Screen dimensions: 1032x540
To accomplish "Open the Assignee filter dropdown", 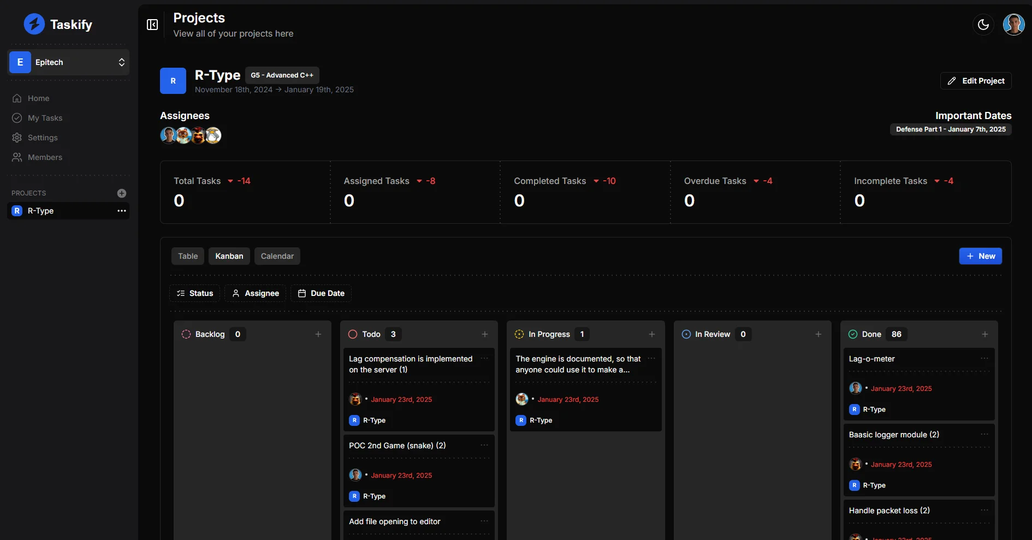I will tap(256, 293).
